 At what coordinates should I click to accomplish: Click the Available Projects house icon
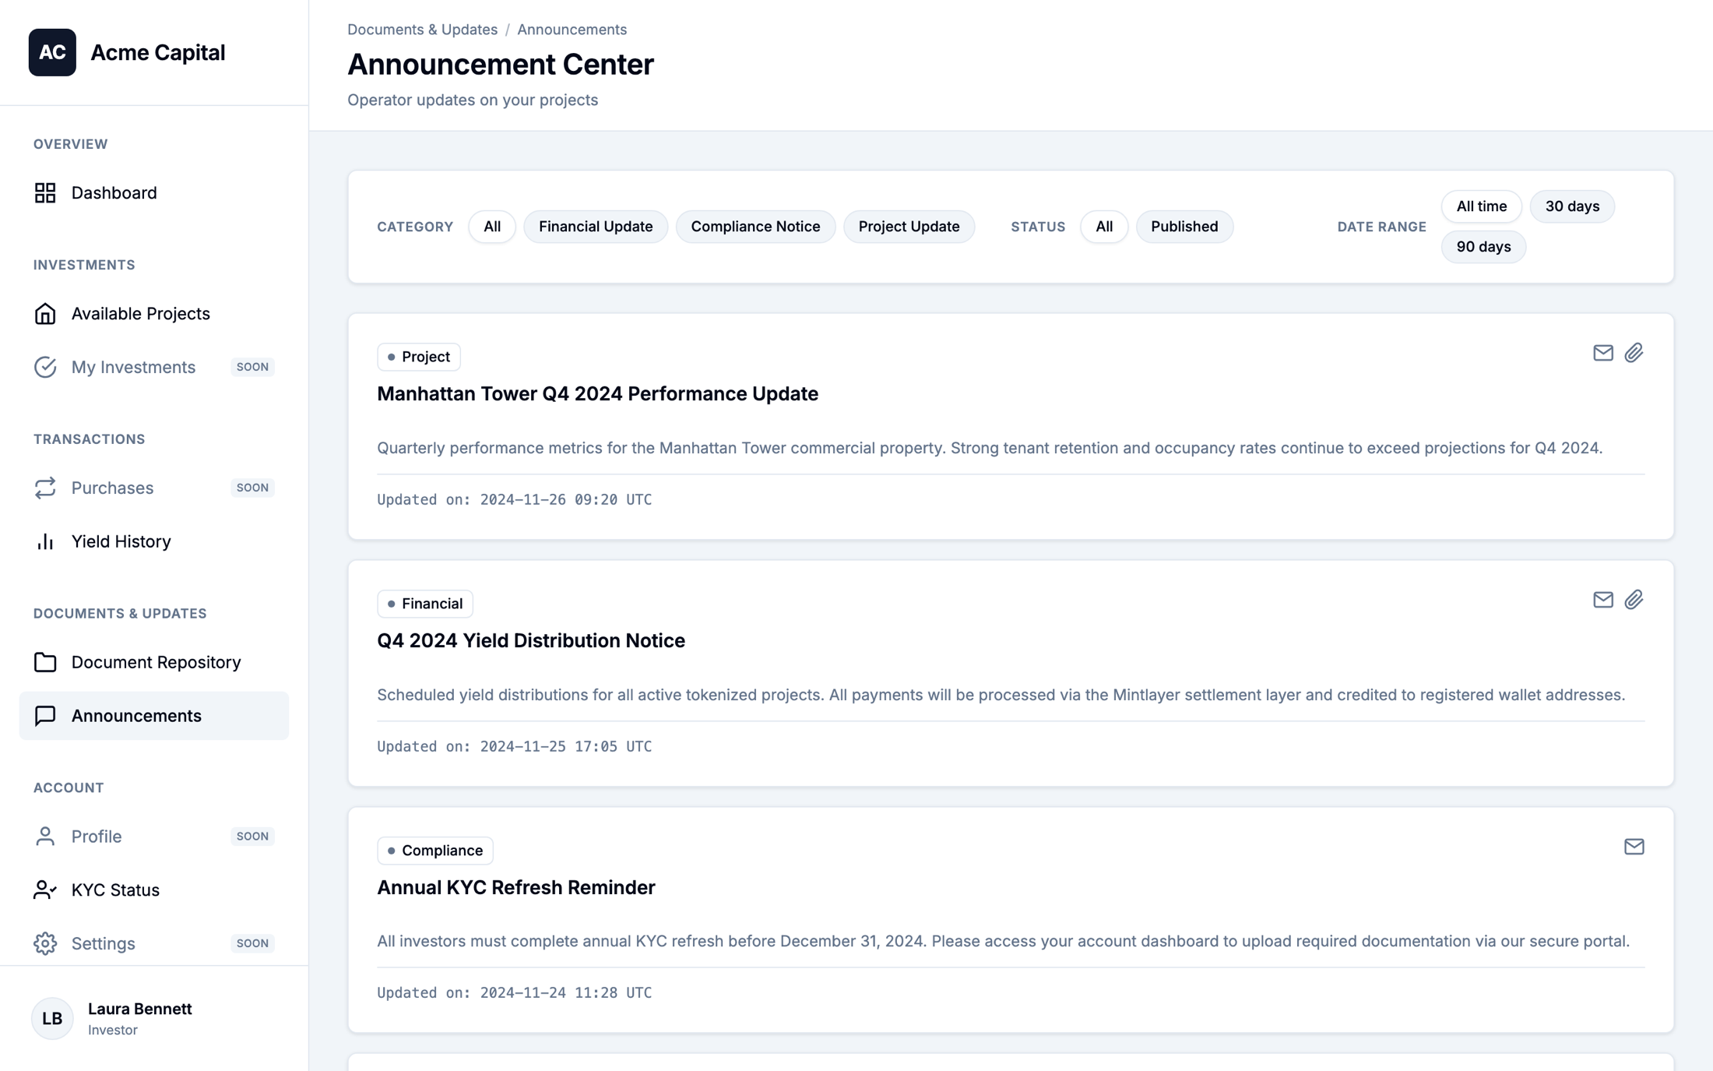click(45, 313)
